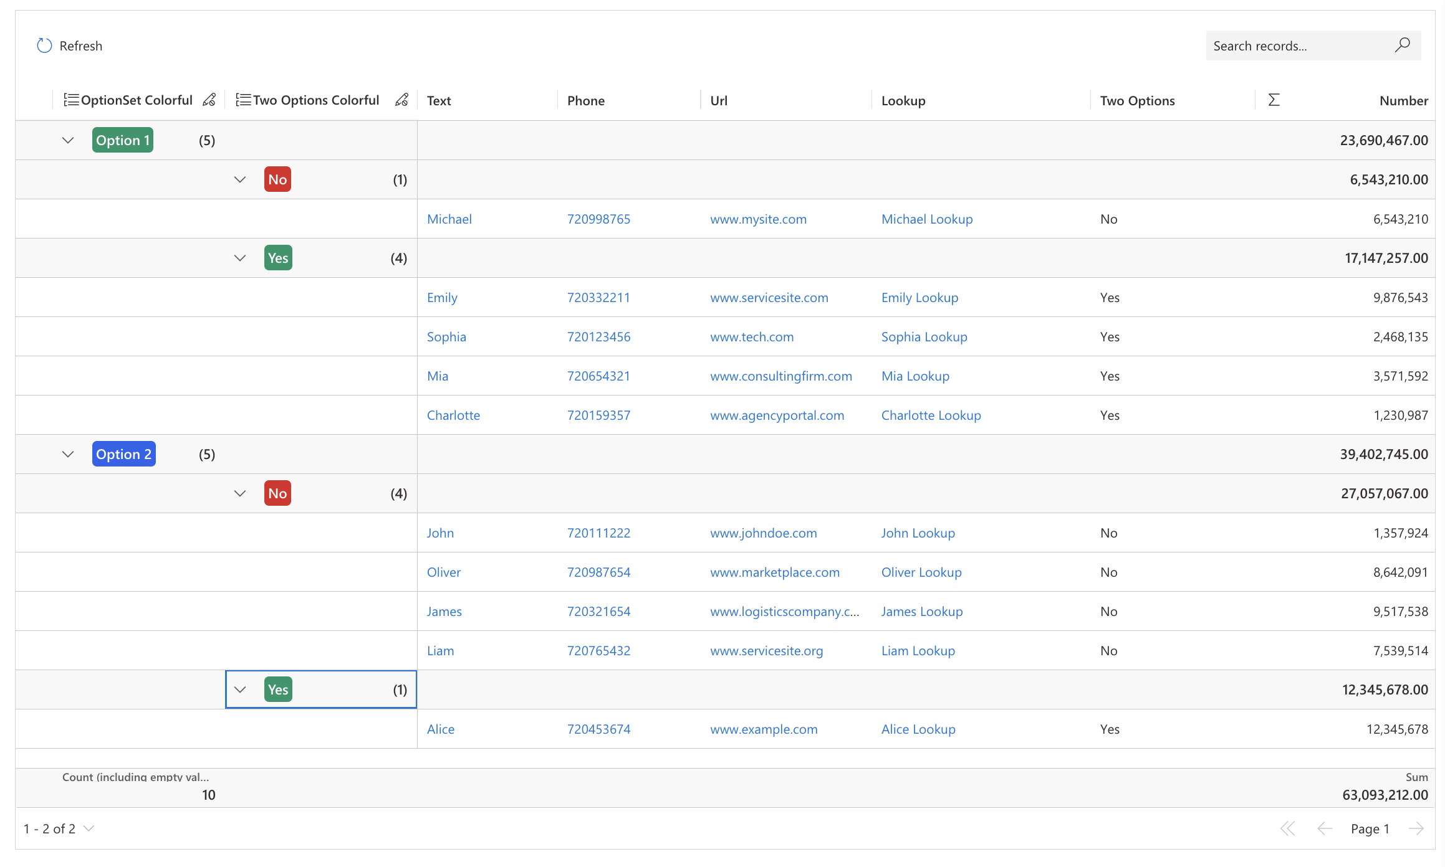This screenshot has width=1445, height=867.
Task: Collapse the Yes subgroup under Option 2
Action: pyautogui.click(x=240, y=689)
